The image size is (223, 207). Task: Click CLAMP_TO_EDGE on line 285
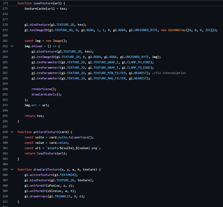click(x=139, y=62)
